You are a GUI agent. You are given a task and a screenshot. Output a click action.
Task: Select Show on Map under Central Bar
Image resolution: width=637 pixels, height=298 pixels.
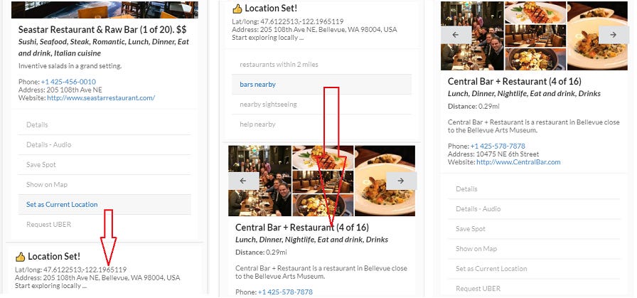(x=534, y=249)
